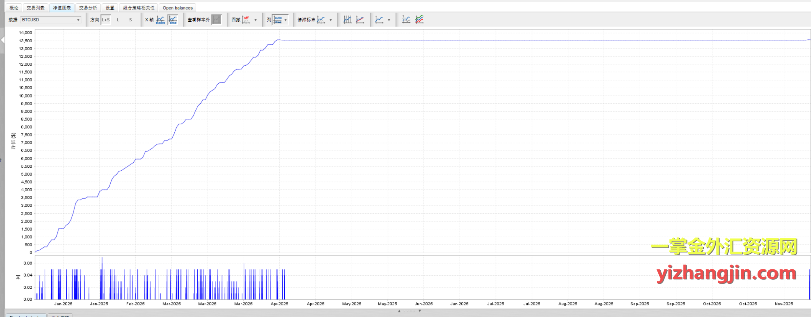Viewport: 811px width, 317px height.
Task: Open the 交易分析 tab
Action: [88, 8]
